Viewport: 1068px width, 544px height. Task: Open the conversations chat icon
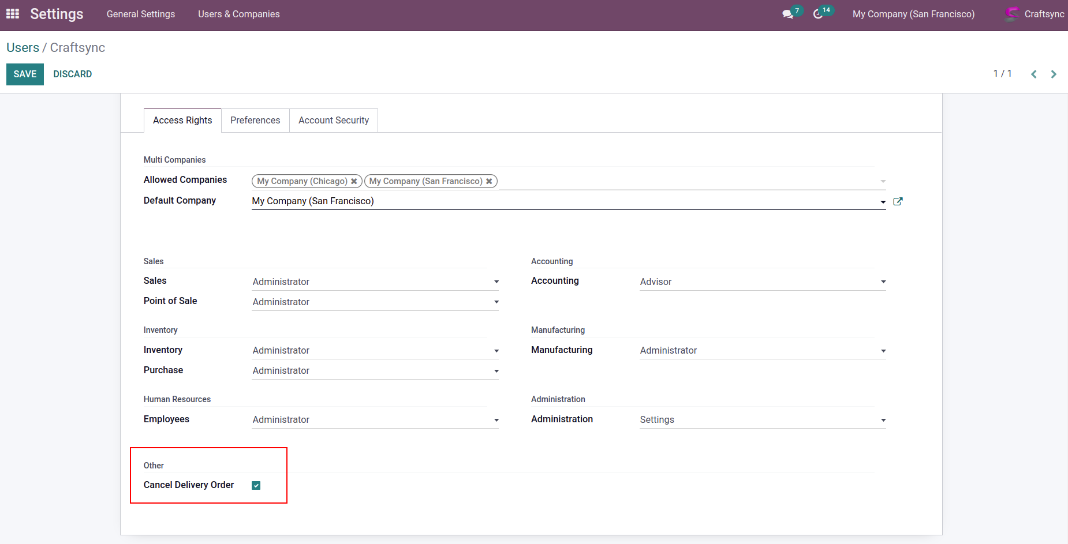point(787,14)
